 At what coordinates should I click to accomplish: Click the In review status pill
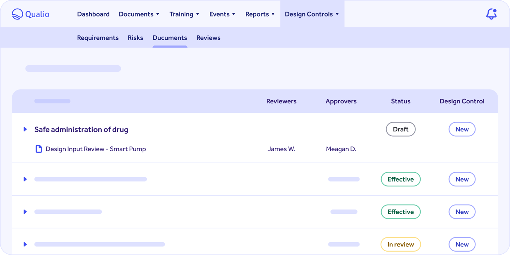coord(400,244)
